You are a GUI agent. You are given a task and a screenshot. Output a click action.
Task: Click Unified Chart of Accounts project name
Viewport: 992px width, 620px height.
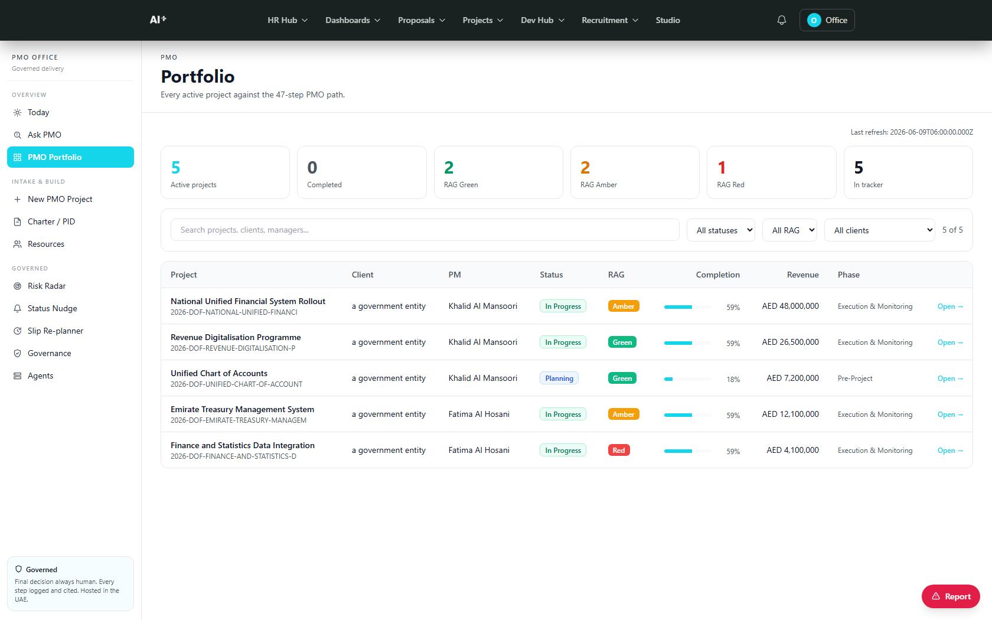[x=219, y=373]
